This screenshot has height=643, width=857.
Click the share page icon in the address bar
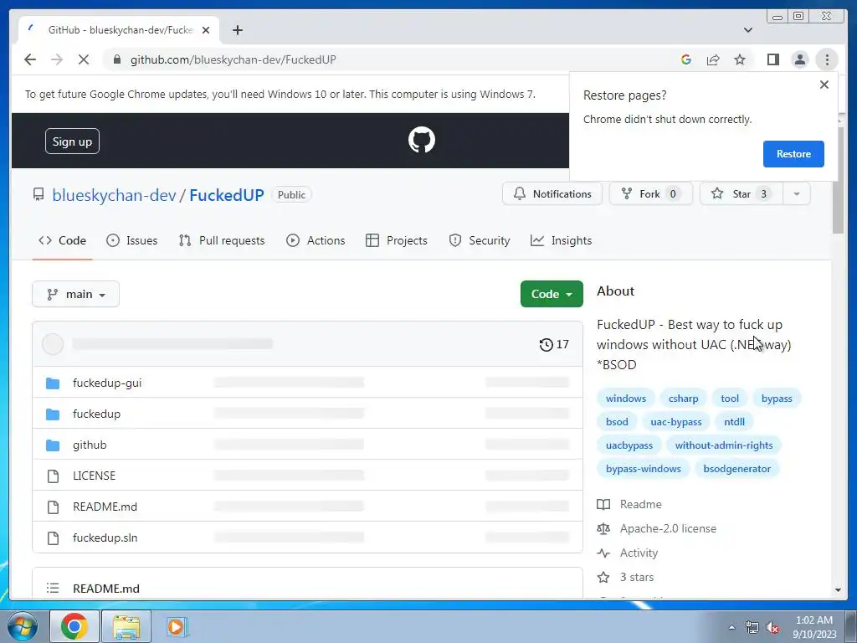pos(713,59)
